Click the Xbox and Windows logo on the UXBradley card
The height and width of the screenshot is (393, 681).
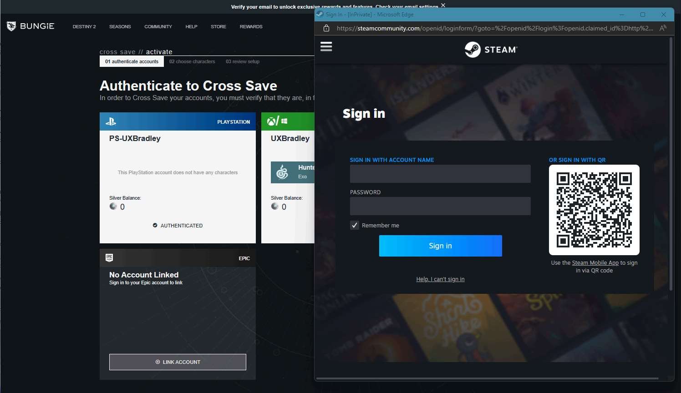[x=277, y=121]
